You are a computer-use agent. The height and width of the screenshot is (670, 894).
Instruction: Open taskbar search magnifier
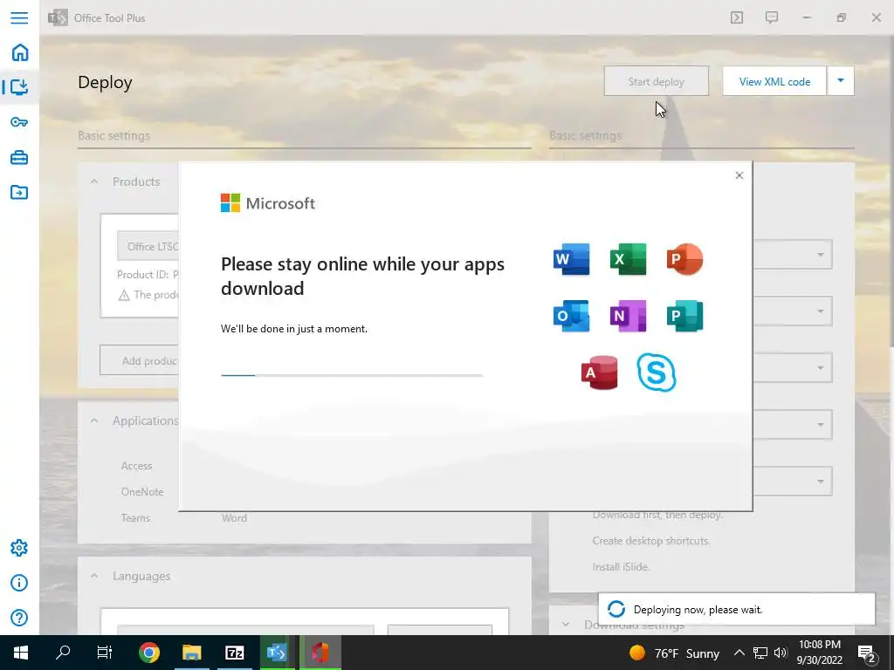[x=63, y=653]
